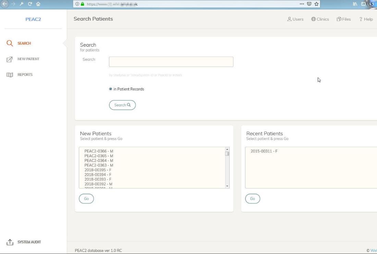Go to browser home icon
The height and width of the screenshot is (254, 377).
click(x=38, y=4)
